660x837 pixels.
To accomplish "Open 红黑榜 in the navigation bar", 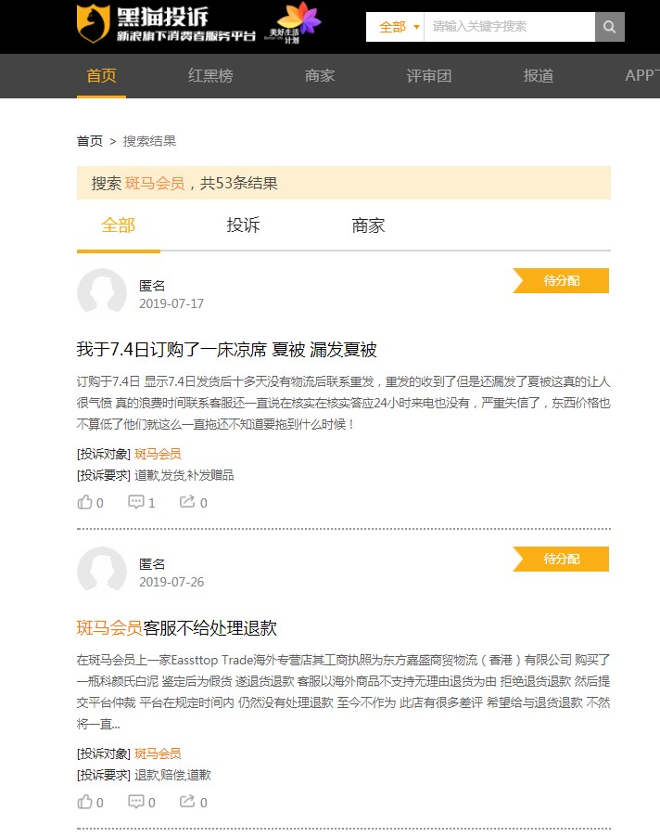I will (x=210, y=76).
